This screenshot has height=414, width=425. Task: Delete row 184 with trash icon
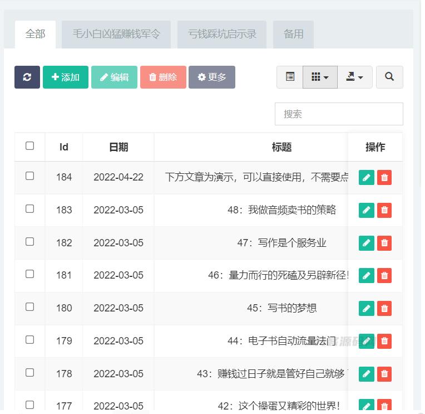[384, 178]
